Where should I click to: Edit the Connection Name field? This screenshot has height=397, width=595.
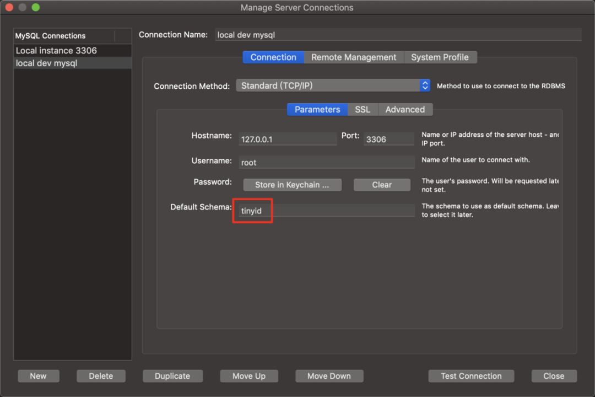398,35
